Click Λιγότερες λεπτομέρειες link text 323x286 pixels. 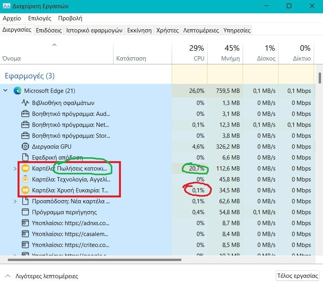coord(47,276)
